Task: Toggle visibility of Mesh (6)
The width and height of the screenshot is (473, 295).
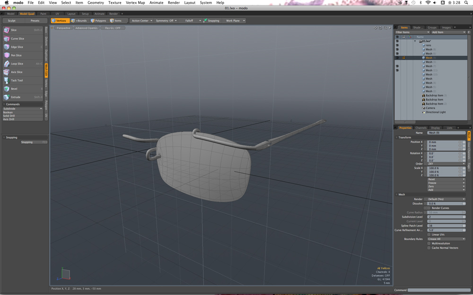Action: click(397, 54)
